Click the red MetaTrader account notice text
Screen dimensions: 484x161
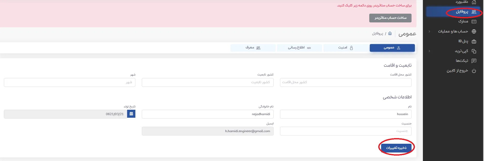point(374,5)
